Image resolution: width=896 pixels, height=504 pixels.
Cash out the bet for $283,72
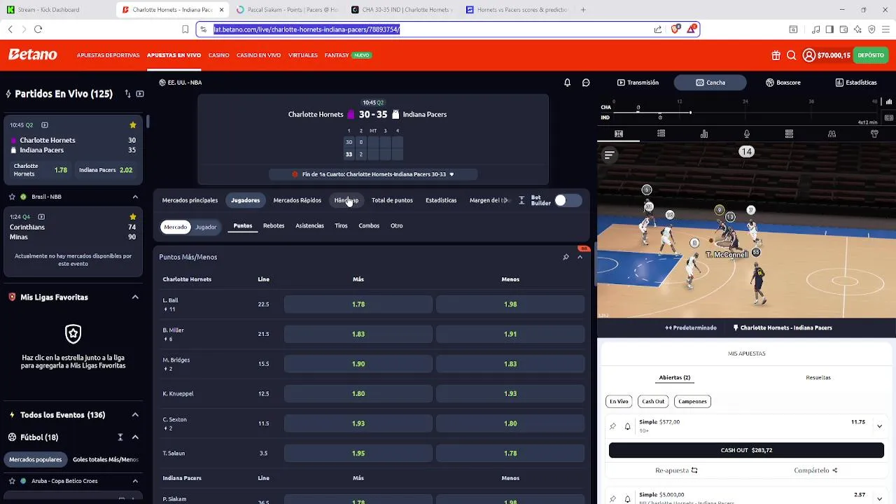coord(746,450)
